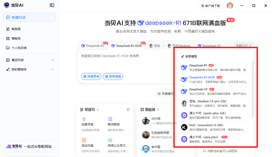Click the 最近对话 chat bubble icon

point(8,60)
